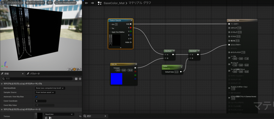This screenshot has width=274, height=119.
Task: Collapse マテリアルエクスプレッションテクスチャーベース section
Action: pyautogui.click(x=2, y=109)
